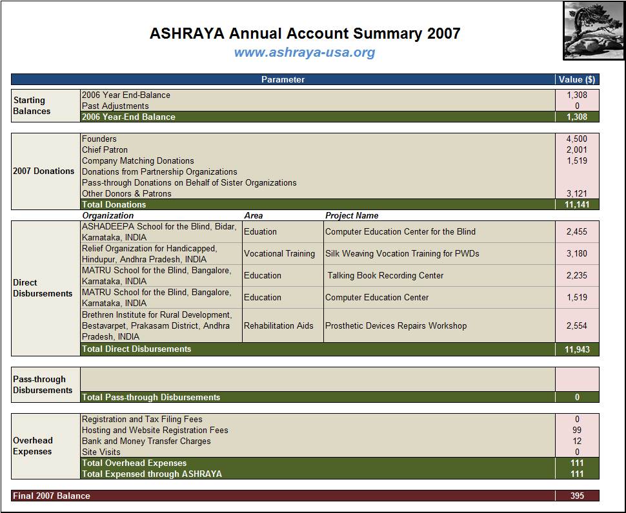Select 'Total Direct Disbursements' row label
The image size is (626, 513).
[x=137, y=349]
